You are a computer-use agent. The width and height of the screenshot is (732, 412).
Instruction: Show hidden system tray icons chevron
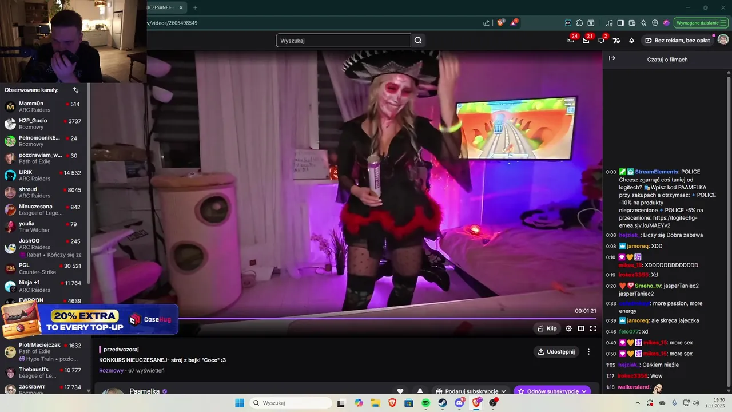[x=638, y=403]
